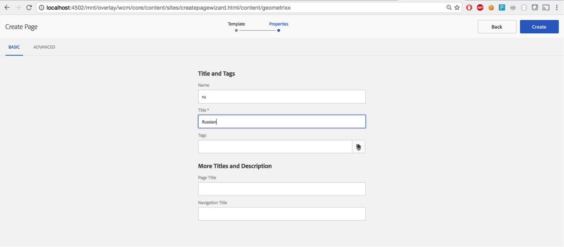
Task: Click the zoom magnifier icon in address bar
Action: point(449,7)
